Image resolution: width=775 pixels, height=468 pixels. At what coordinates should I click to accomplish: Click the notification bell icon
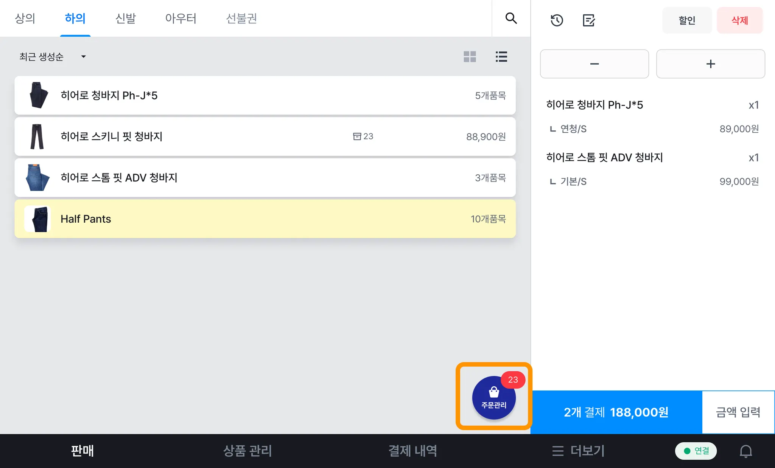[745, 451]
